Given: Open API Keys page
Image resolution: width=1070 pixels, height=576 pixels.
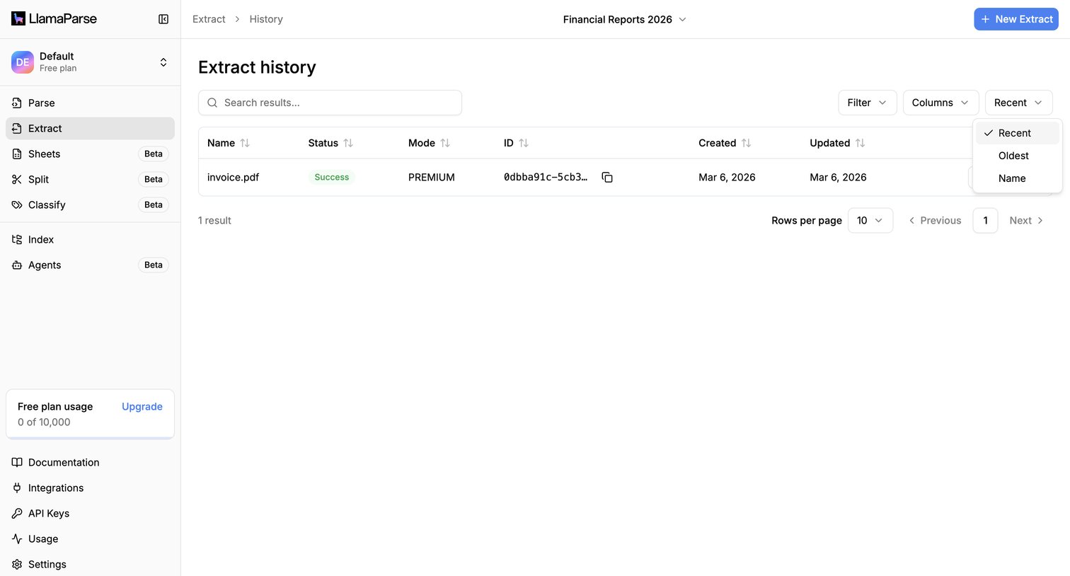Looking at the screenshot, I should coord(90,513).
